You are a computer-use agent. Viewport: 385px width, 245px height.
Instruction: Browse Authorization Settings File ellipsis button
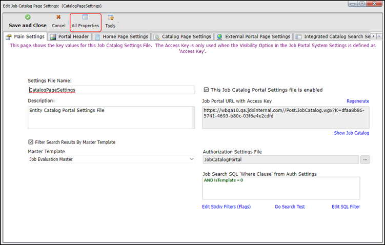pos(365,159)
